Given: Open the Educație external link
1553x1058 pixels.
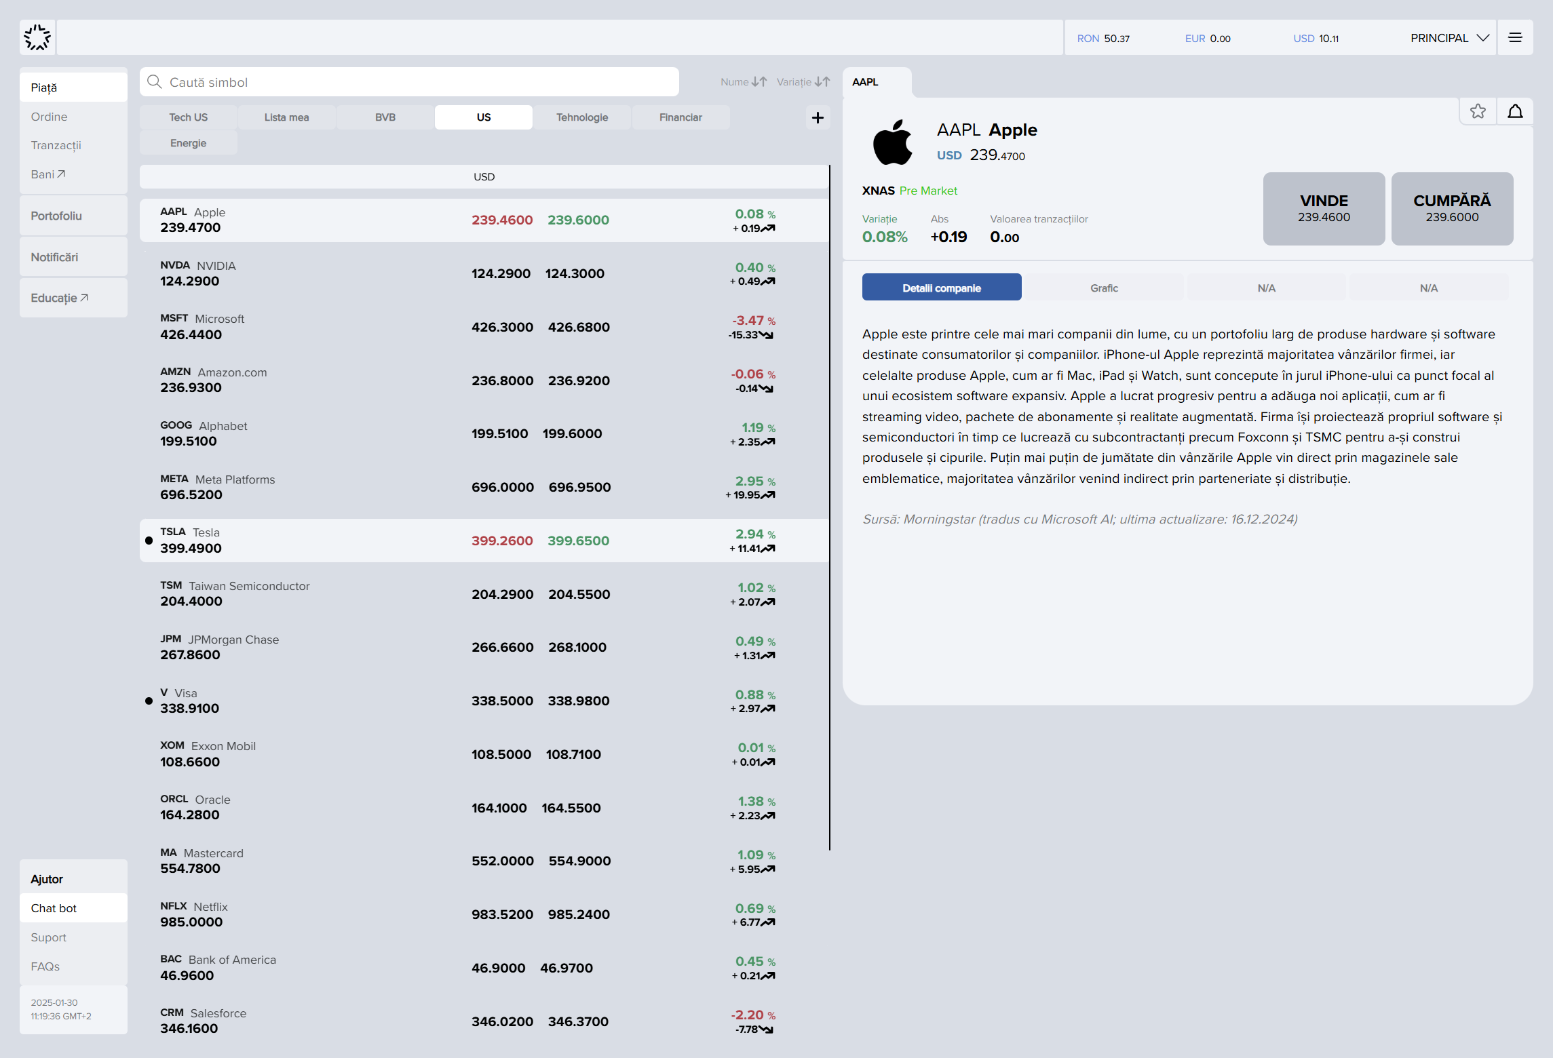Looking at the screenshot, I should coord(60,298).
